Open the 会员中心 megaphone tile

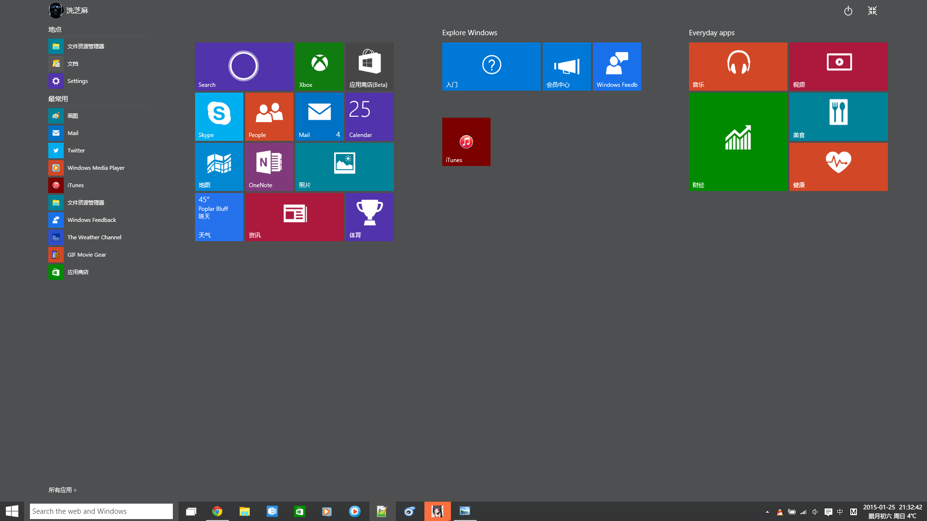point(566,67)
